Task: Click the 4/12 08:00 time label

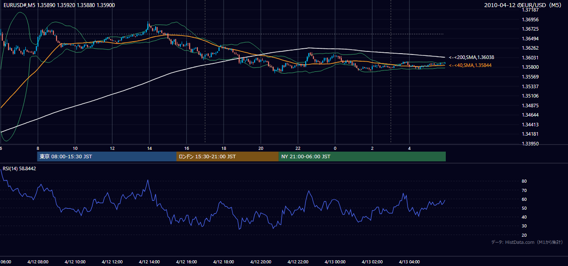Action: coord(37,262)
